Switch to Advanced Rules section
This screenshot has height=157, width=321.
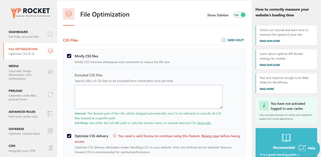[x=30, y=114]
